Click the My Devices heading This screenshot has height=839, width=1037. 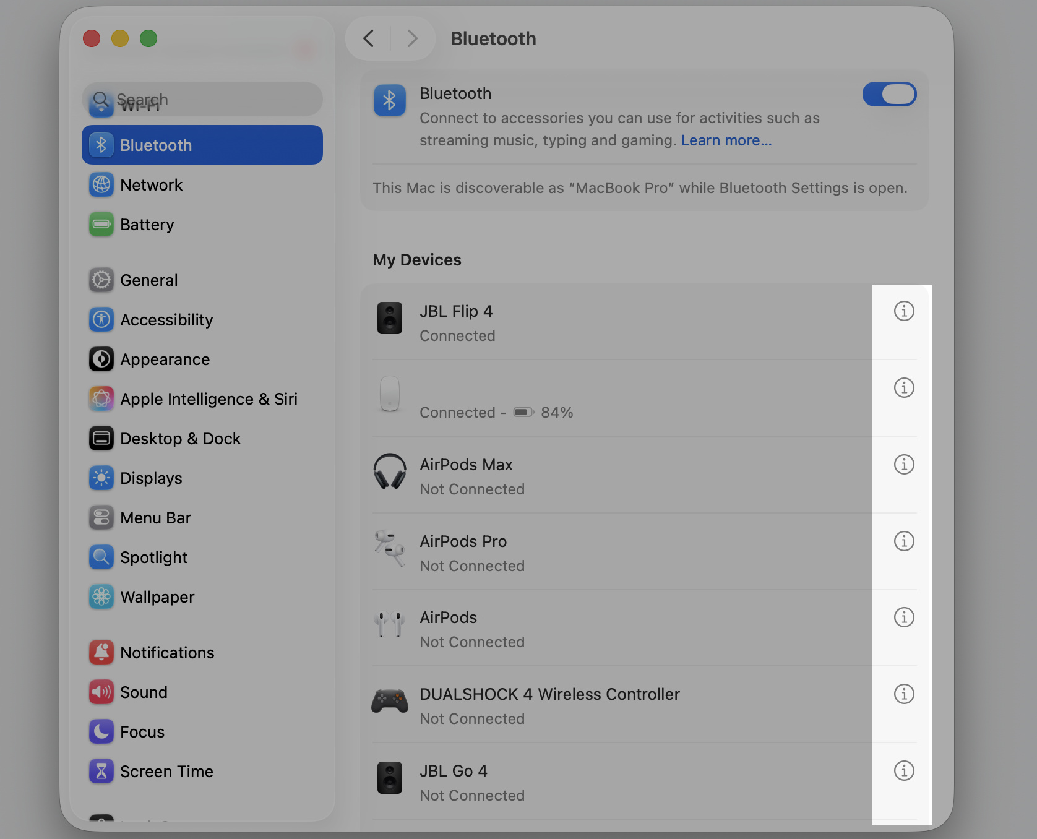click(x=417, y=260)
